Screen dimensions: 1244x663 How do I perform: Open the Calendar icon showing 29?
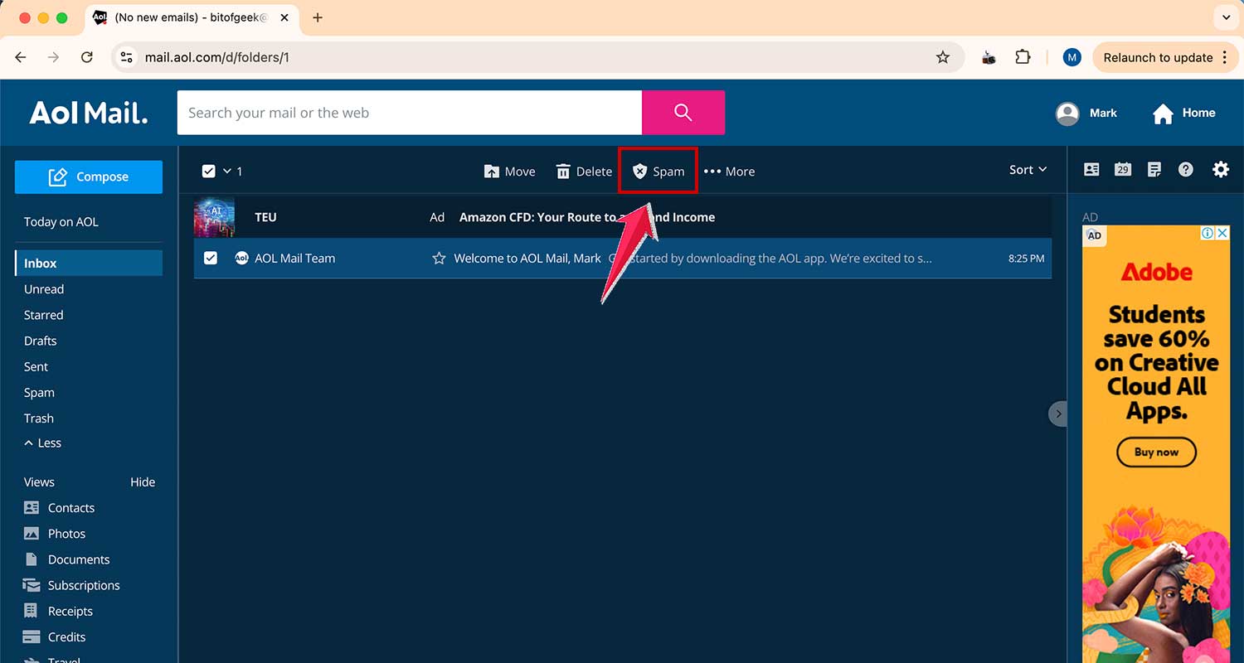(1122, 169)
